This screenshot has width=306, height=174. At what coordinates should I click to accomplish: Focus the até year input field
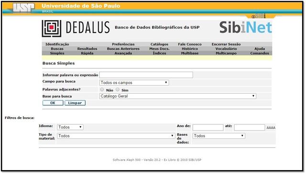[x=250, y=128]
